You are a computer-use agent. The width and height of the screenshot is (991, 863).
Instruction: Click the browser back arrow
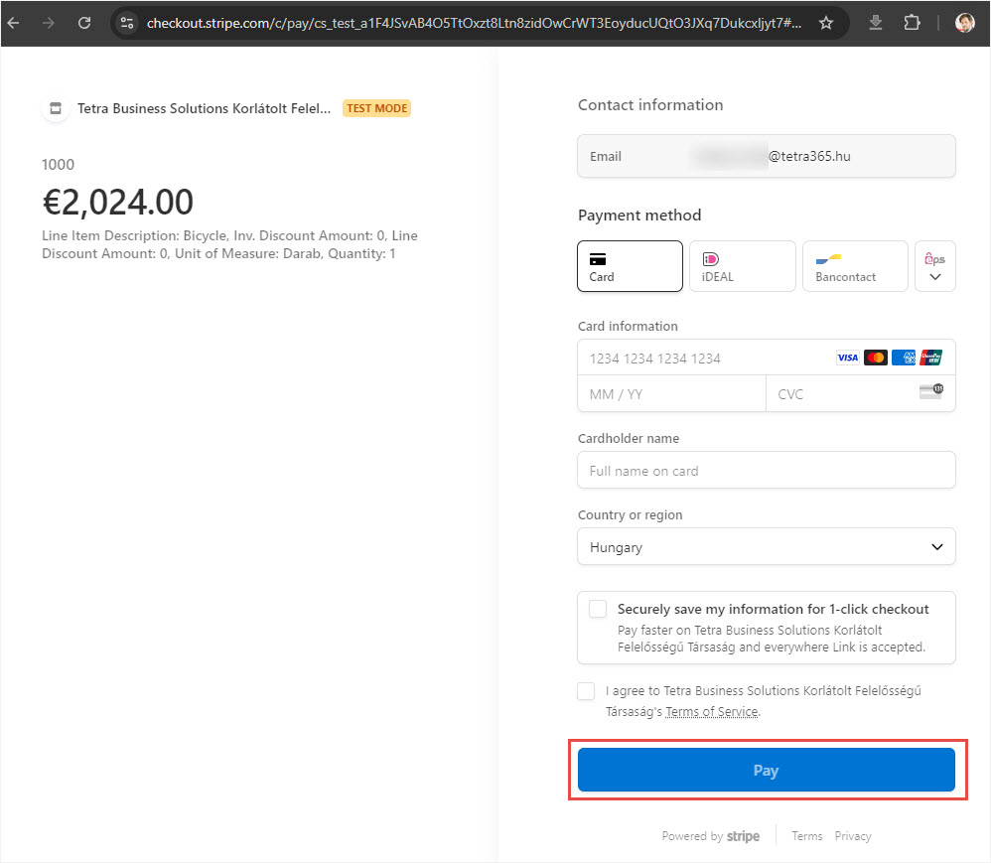tap(14, 22)
